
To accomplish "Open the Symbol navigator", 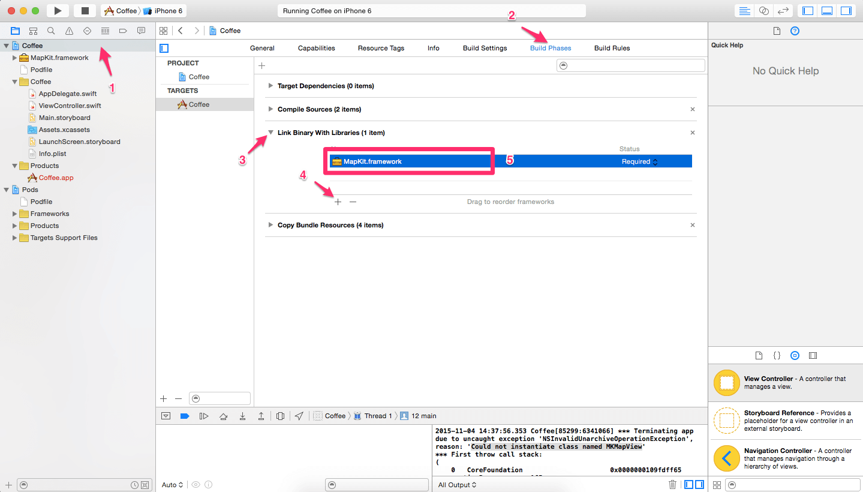I will tap(34, 31).
